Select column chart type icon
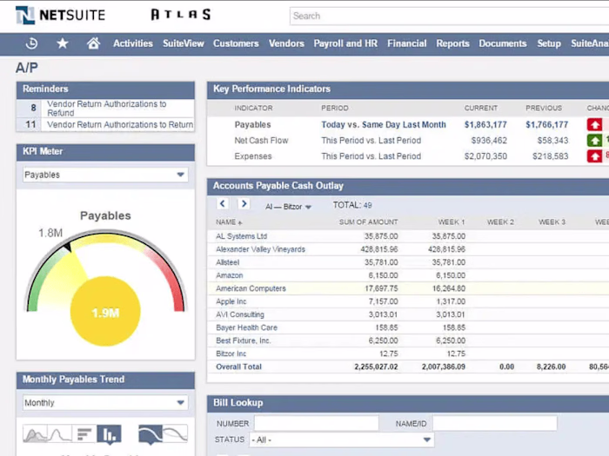This screenshot has width=609, height=456. 109,434
